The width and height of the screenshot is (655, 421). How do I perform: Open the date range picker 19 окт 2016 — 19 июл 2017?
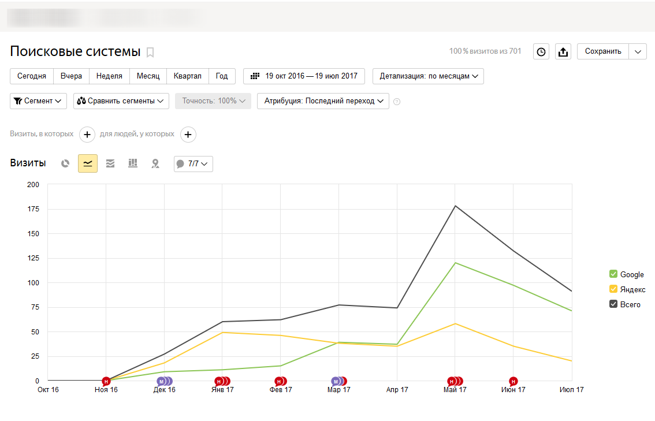click(304, 76)
